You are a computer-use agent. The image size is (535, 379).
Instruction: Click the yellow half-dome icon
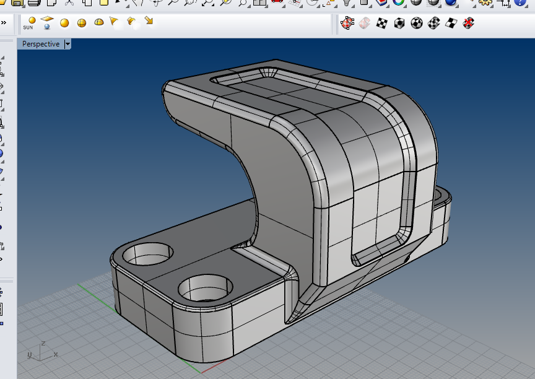(x=98, y=23)
